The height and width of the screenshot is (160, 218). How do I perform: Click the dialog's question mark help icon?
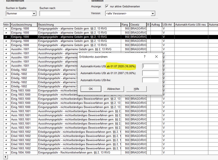coord(145,57)
